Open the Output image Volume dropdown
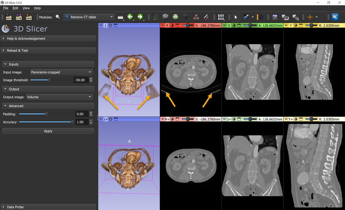This screenshot has width=345, height=210. click(60, 97)
